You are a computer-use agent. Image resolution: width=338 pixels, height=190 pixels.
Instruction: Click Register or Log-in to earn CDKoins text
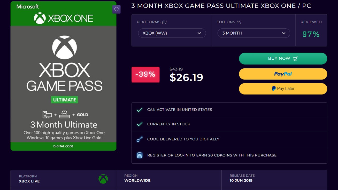(x=212, y=155)
